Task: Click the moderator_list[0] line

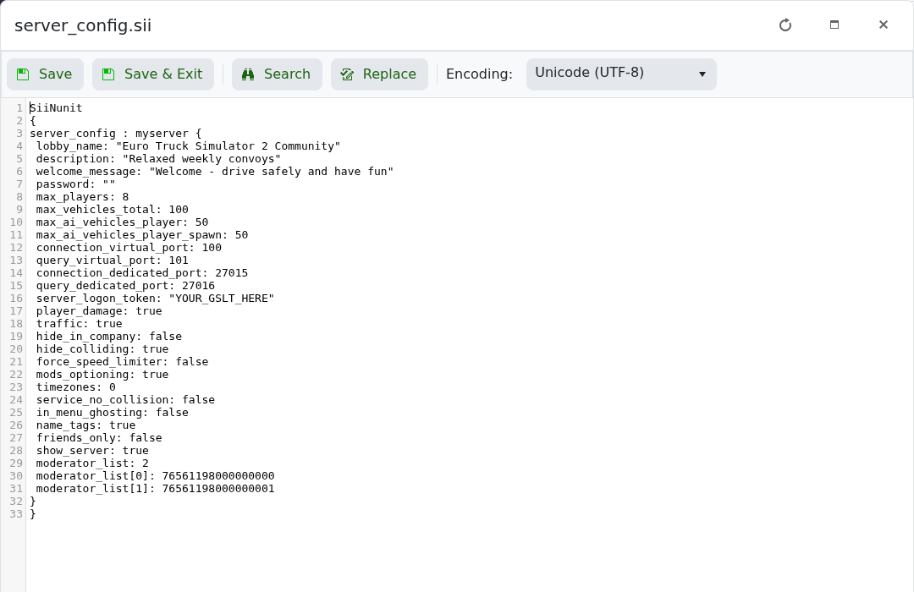Action: click(x=155, y=475)
